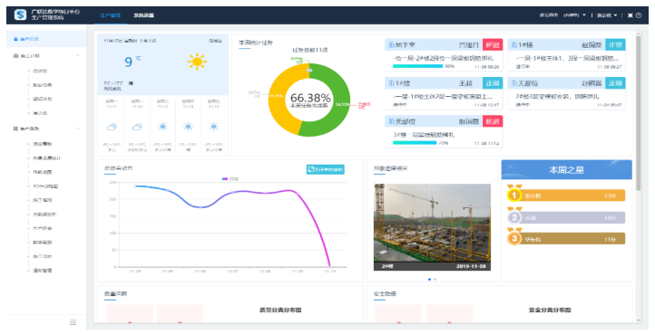Open 生产例会 in the sidebar
This screenshot has width=655, height=334.
tap(43, 228)
